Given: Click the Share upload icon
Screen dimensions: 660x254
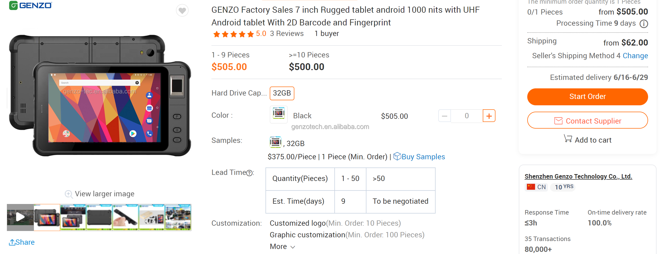Looking at the screenshot, I should [12, 242].
